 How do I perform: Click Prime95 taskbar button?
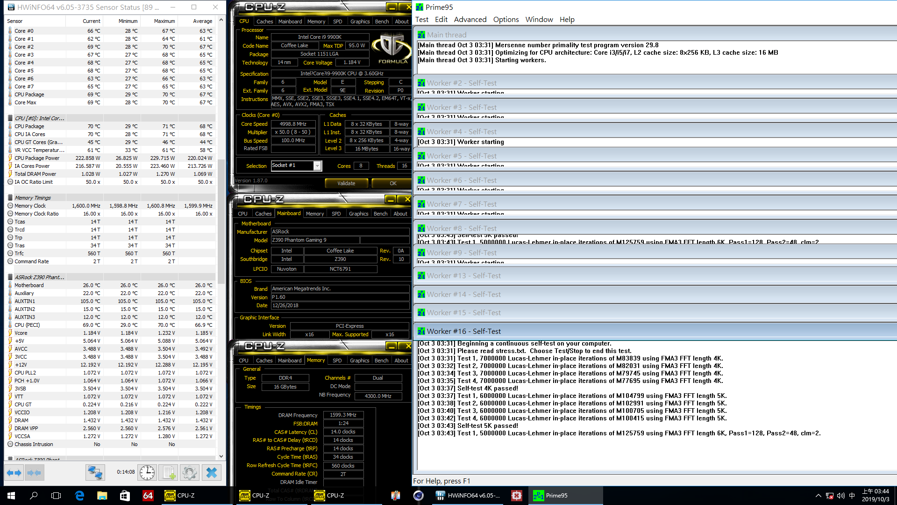point(565,496)
